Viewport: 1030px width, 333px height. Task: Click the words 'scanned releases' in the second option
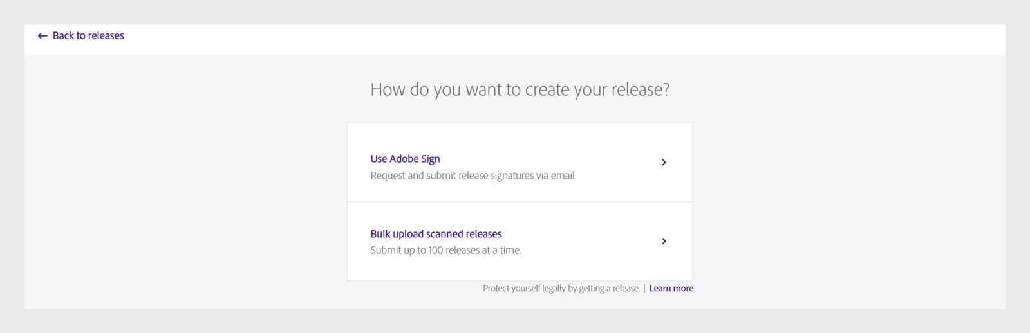464,234
